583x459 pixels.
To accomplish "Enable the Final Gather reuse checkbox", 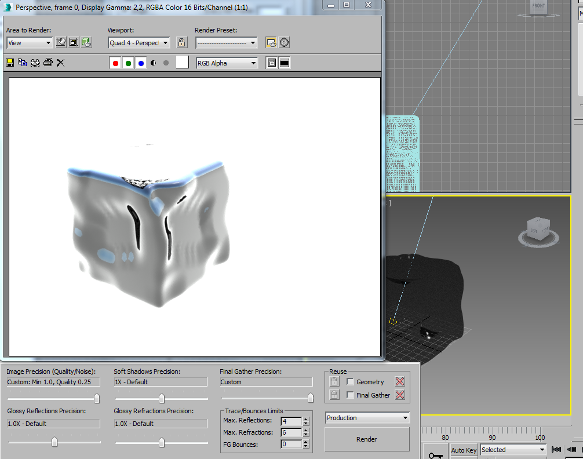I will tap(350, 395).
